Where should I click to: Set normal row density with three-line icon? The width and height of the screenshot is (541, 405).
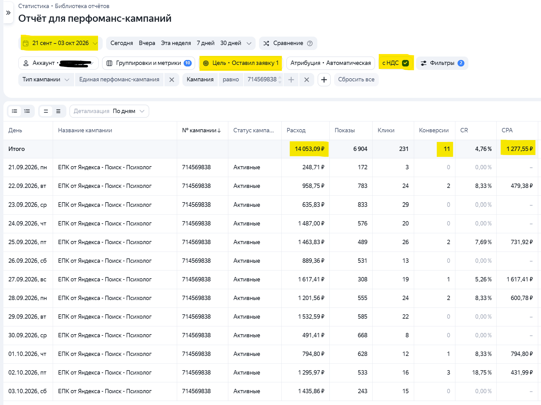point(58,111)
